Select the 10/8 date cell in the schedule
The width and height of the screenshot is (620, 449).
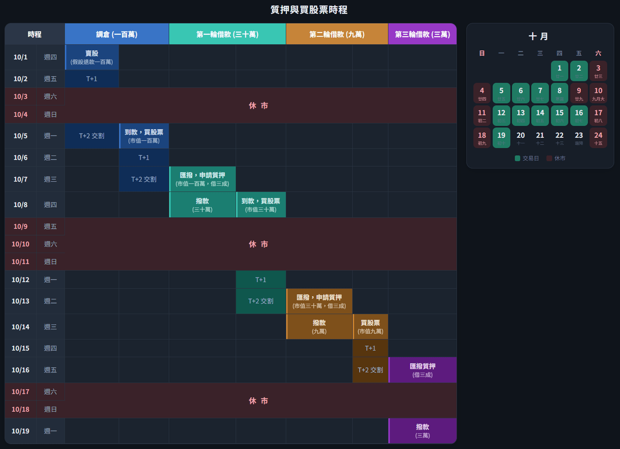coord(20,205)
